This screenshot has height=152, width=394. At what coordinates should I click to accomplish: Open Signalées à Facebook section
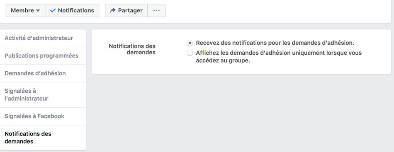click(x=43, y=116)
